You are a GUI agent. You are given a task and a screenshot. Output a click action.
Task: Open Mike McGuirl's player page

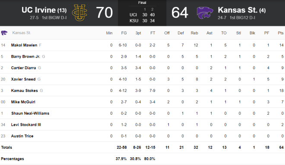23,102
